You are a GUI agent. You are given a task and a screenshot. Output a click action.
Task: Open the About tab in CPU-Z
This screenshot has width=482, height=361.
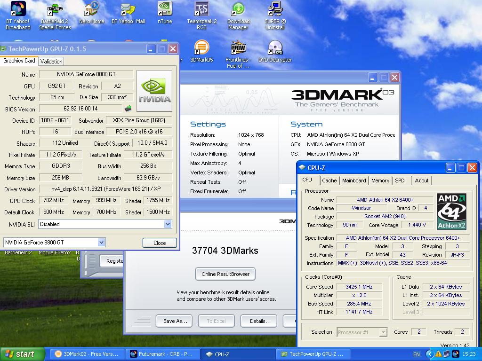[421, 180]
